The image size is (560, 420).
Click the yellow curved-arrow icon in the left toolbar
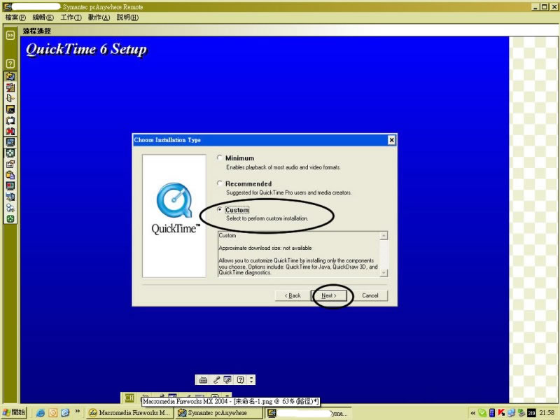[x=10, y=76]
